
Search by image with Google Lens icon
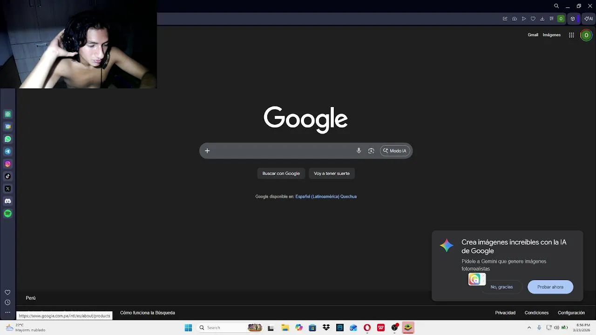point(371,151)
